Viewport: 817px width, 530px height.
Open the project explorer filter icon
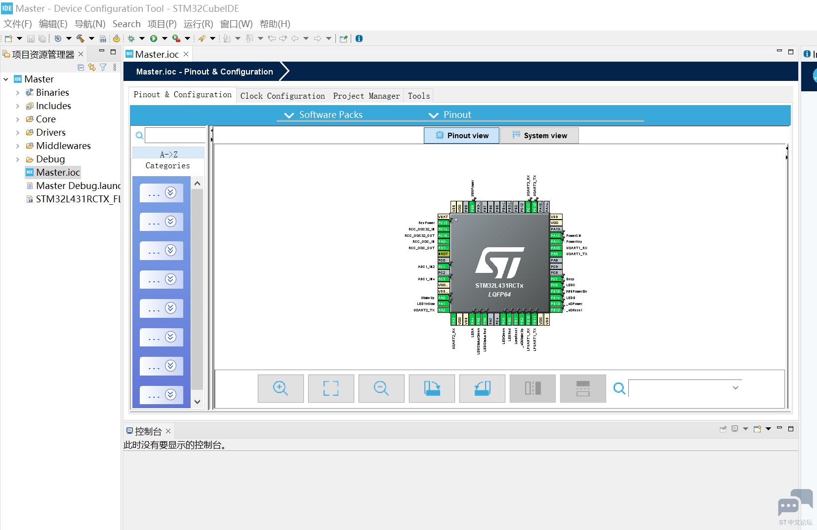tap(103, 67)
